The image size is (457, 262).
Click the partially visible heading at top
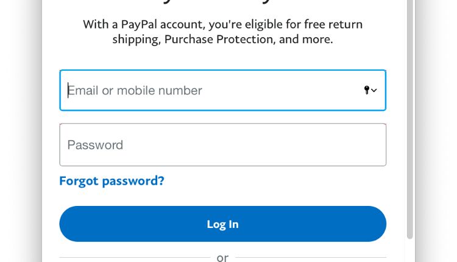coord(222,3)
